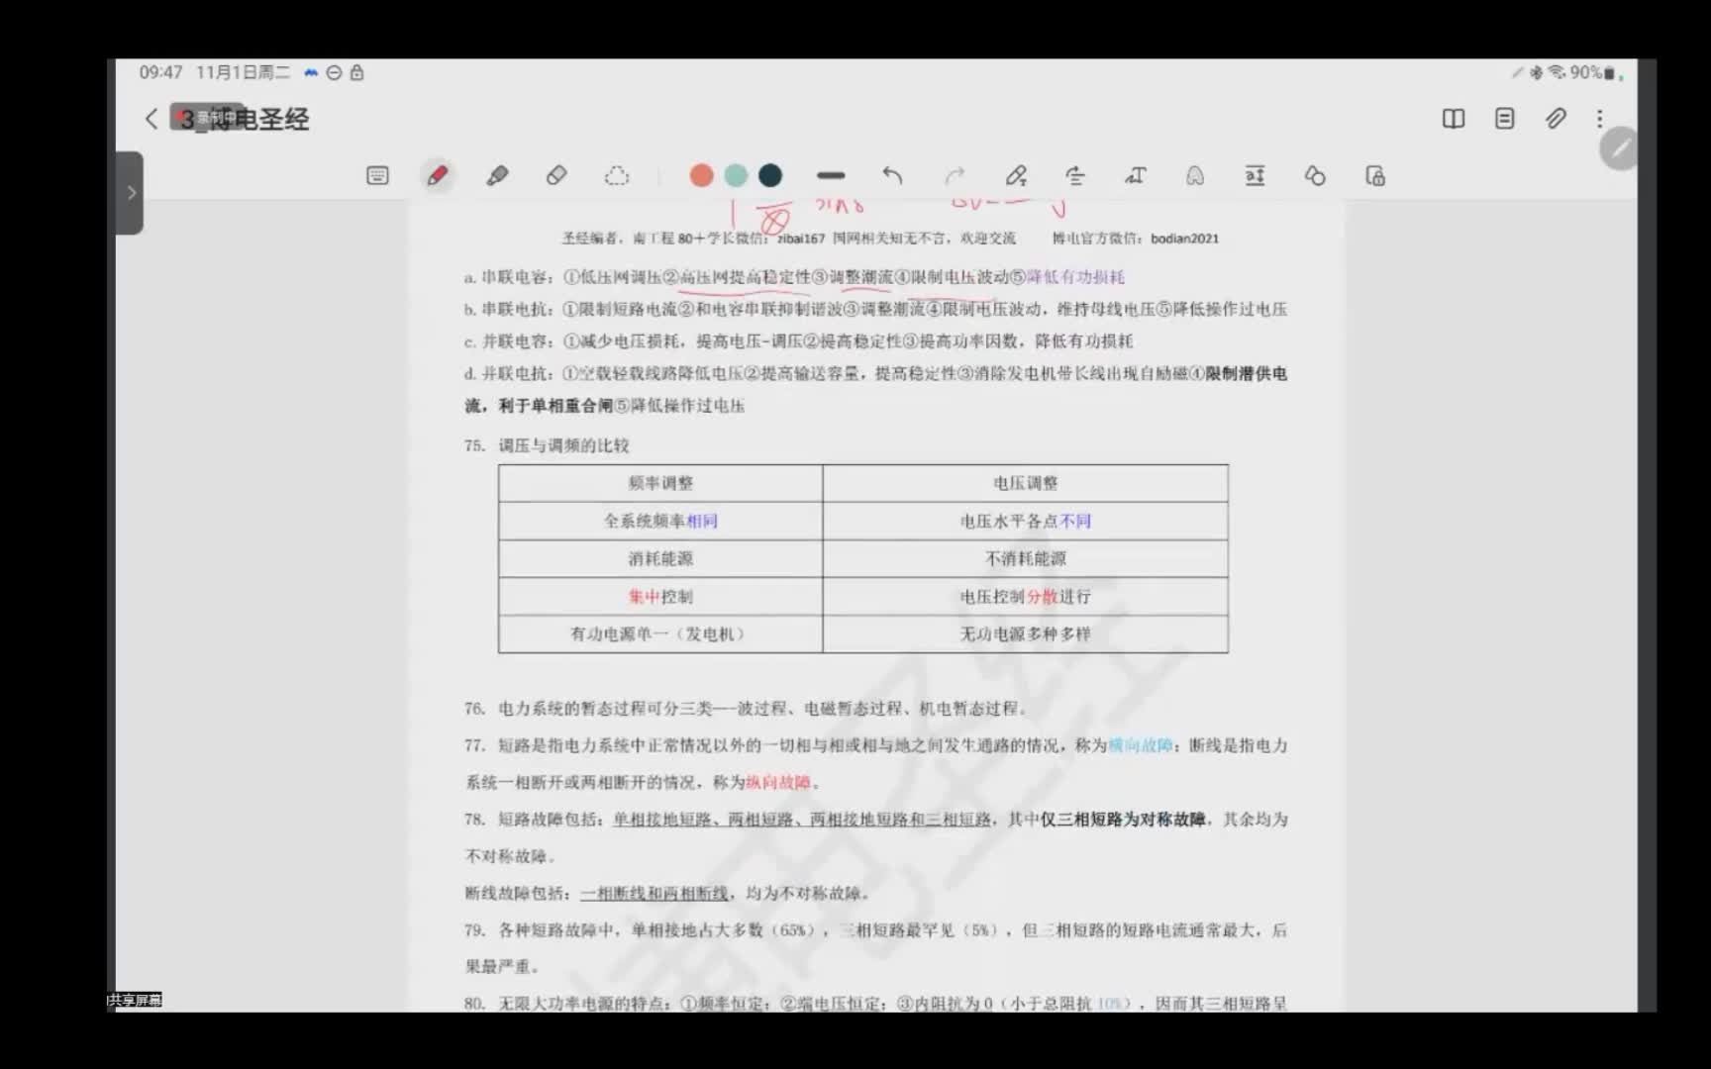Tap line c. 并联电容
Image resolution: width=1711 pixels, height=1069 pixels.
click(798, 340)
